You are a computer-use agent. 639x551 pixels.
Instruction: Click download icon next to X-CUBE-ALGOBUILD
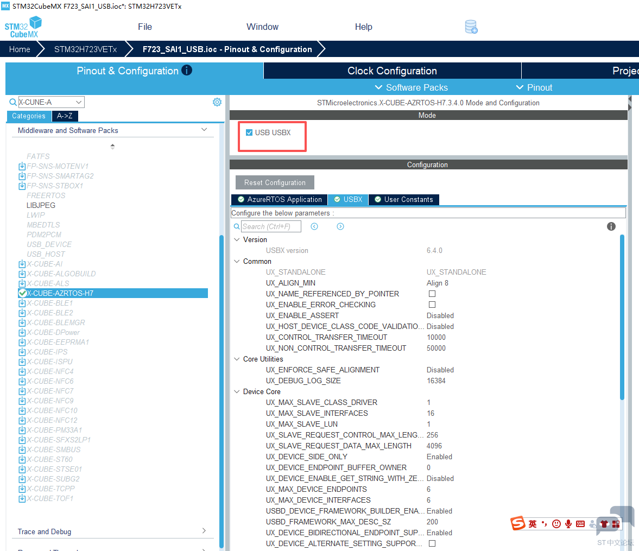(x=22, y=274)
